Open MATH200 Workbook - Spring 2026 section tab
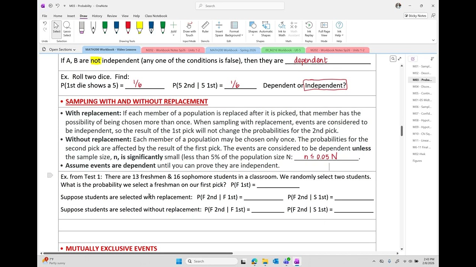Viewport: 476px width, 267px height. pyautogui.click(x=233, y=50)
